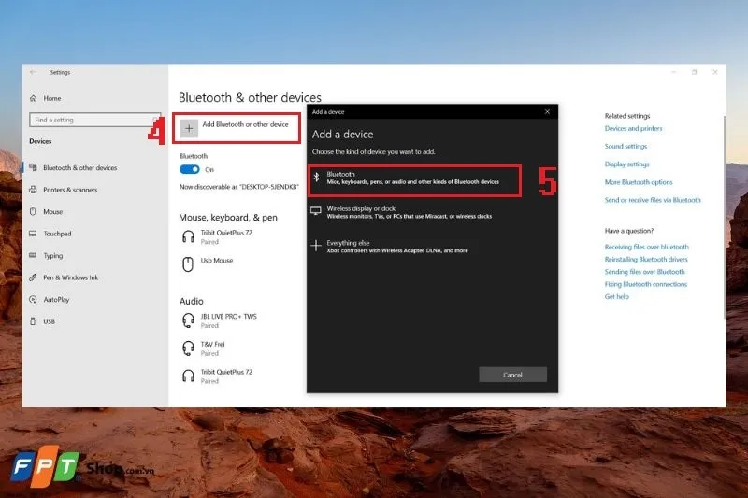This screenshot has width=748, height=498.
Task: Open Printers & scanners settings page
Action: [x=70, y=190]
